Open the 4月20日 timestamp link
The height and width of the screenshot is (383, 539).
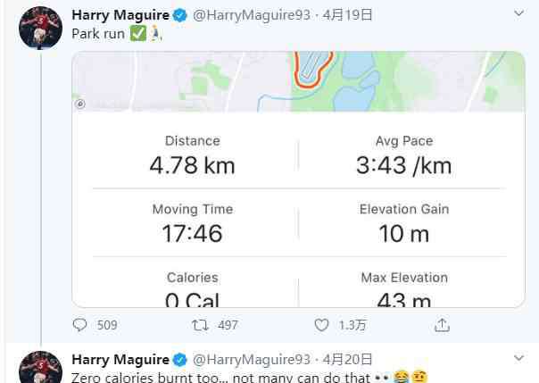(x=347, y=360)
